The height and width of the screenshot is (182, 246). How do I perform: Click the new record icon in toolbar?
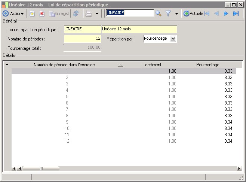(32, 13)
